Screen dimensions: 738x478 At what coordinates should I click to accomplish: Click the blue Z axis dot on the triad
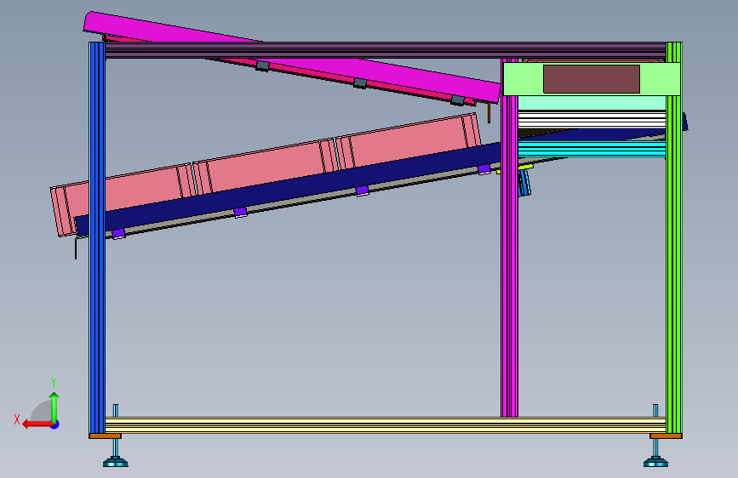[x=55, y=424]
